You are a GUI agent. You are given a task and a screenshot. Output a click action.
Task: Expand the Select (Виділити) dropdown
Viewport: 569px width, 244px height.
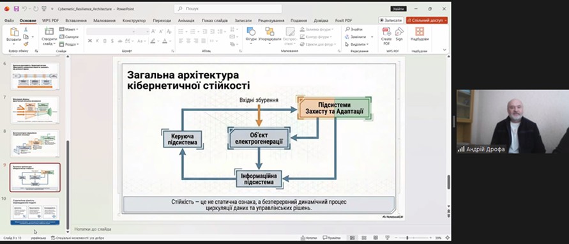coord(357,44)
